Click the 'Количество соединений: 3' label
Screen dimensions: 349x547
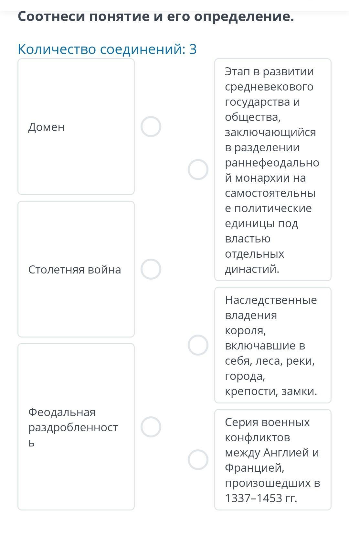click(107, 49)
